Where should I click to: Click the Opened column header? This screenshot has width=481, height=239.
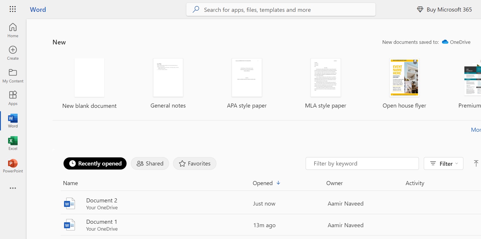[x=263, y=183]
